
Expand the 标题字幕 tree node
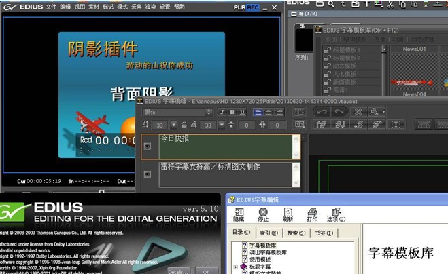coord(235,267)
